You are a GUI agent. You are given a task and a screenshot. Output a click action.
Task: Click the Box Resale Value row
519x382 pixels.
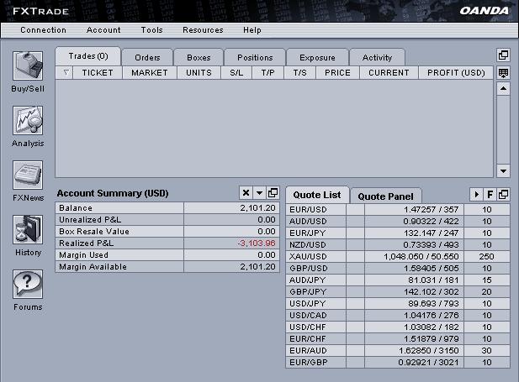(x=167, y=232)
